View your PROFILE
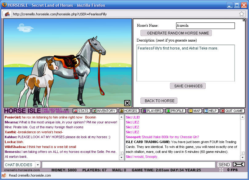The height and width of the screenshot is (180, 249). [x=175, y=111]
